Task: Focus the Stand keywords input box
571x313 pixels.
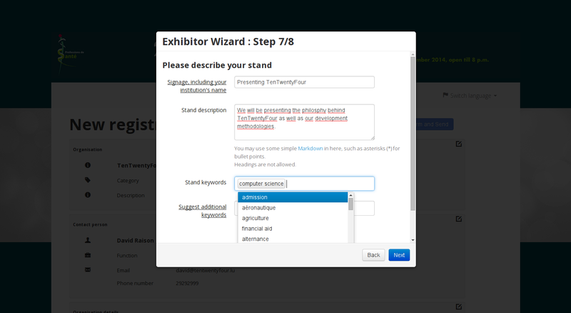Action: tap(304, 184)
